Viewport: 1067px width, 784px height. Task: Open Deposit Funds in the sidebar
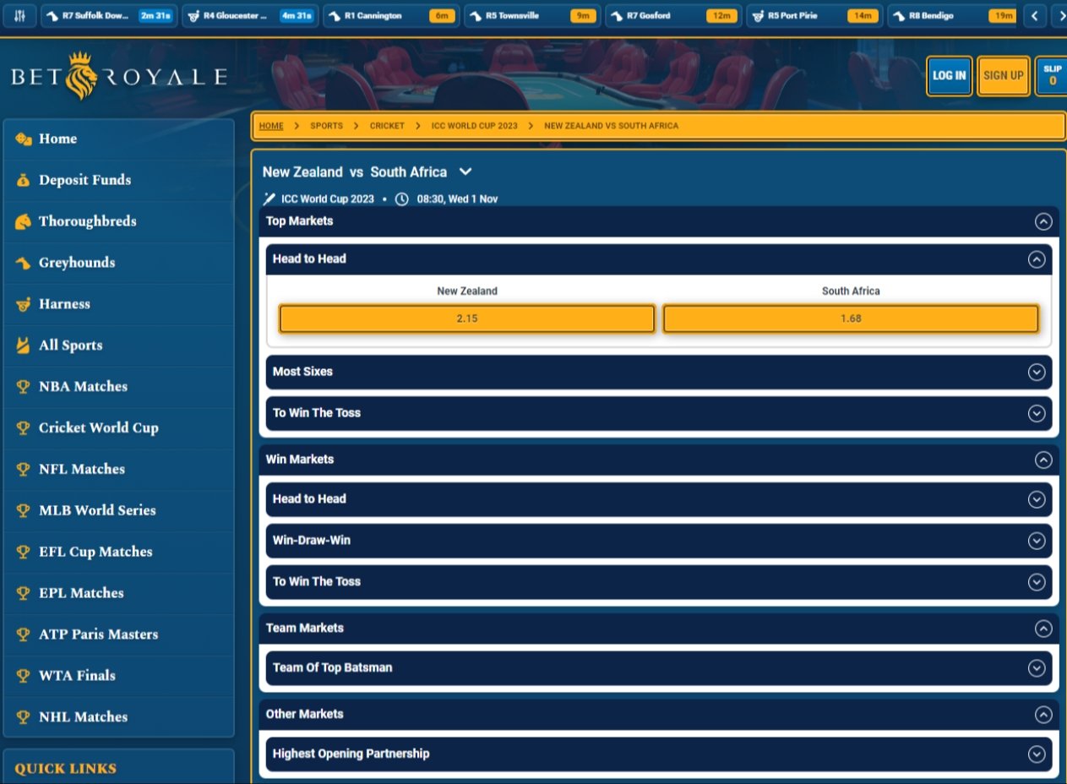pyautogui.click(x=118, y=181)
